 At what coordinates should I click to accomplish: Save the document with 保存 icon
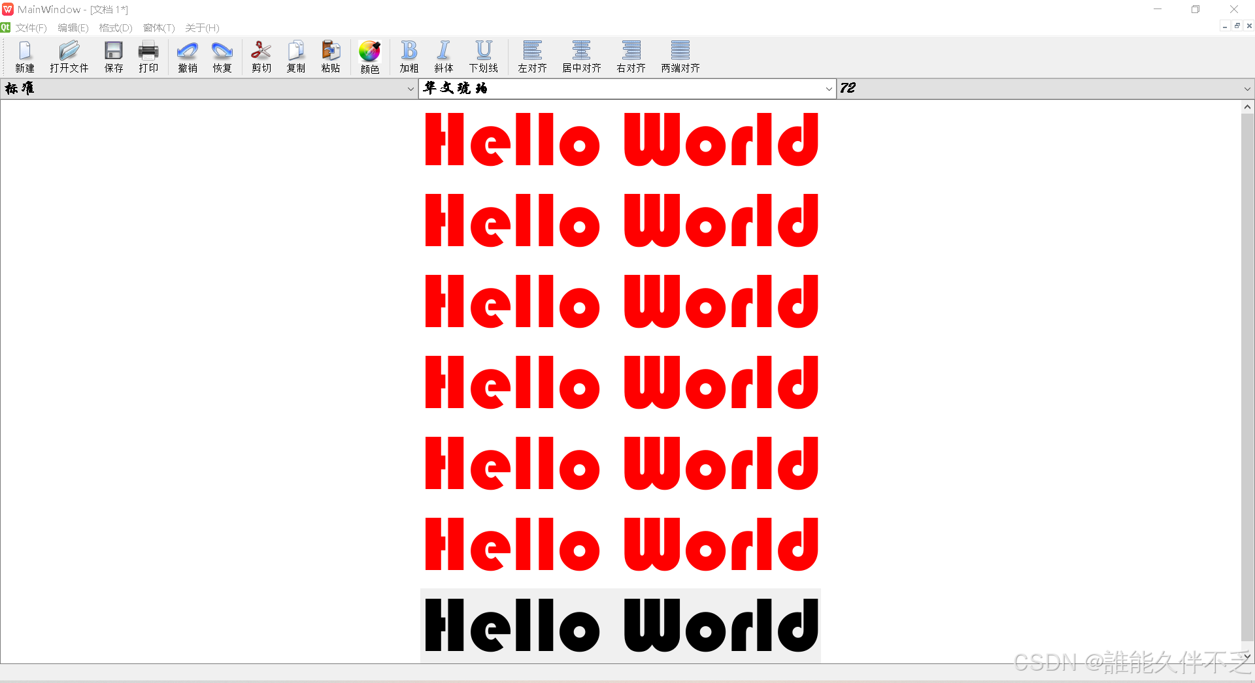tap(114, 57)
